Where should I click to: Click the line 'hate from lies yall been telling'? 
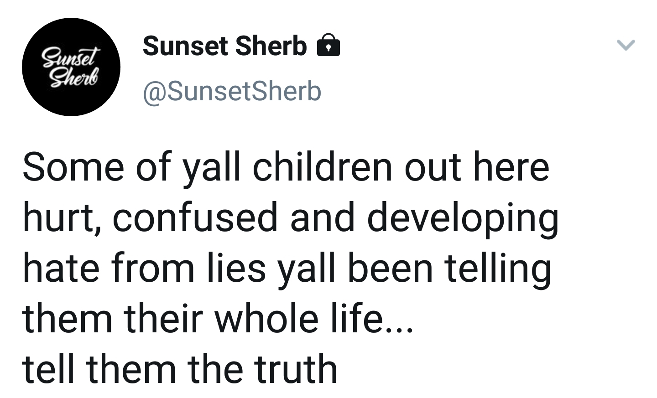[287, 268]
